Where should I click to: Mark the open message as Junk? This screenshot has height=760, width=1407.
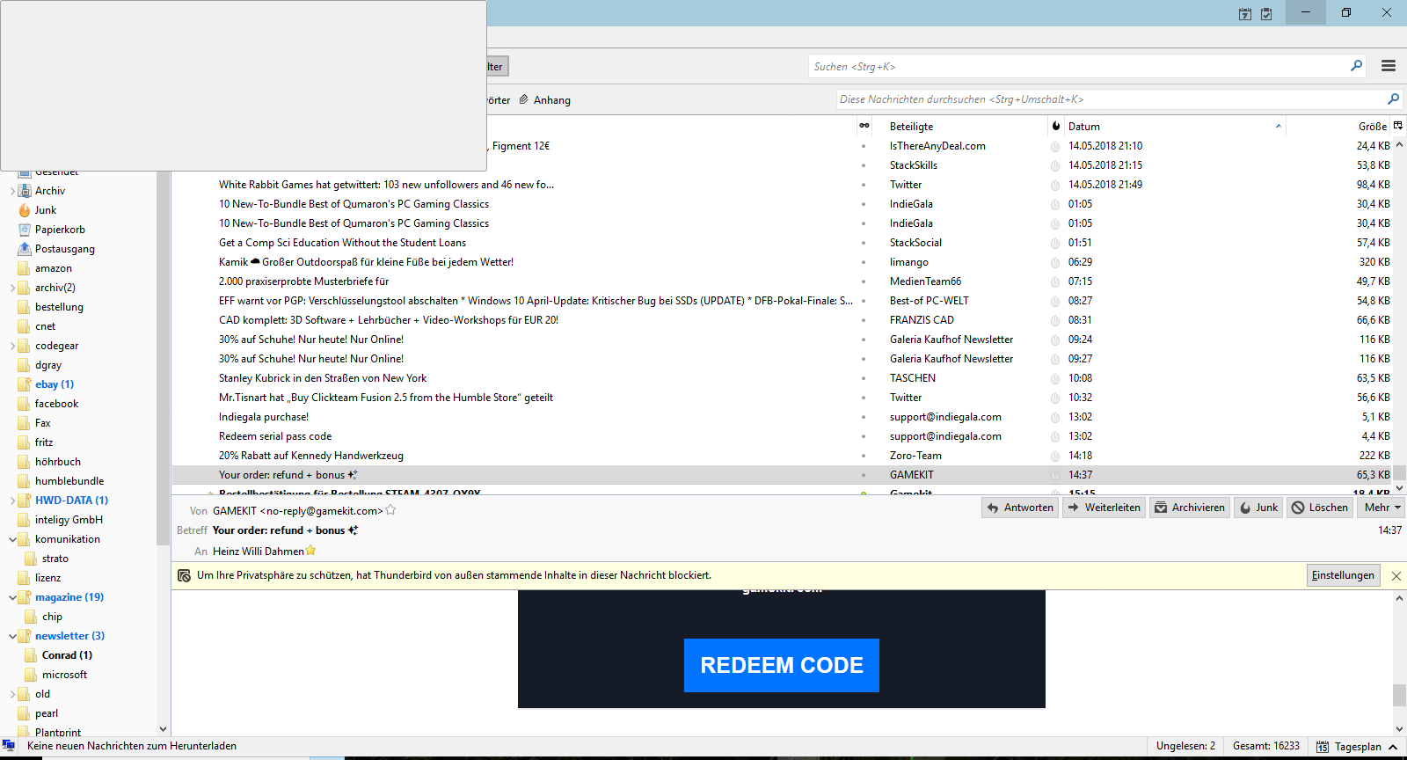pos(1258,508)
